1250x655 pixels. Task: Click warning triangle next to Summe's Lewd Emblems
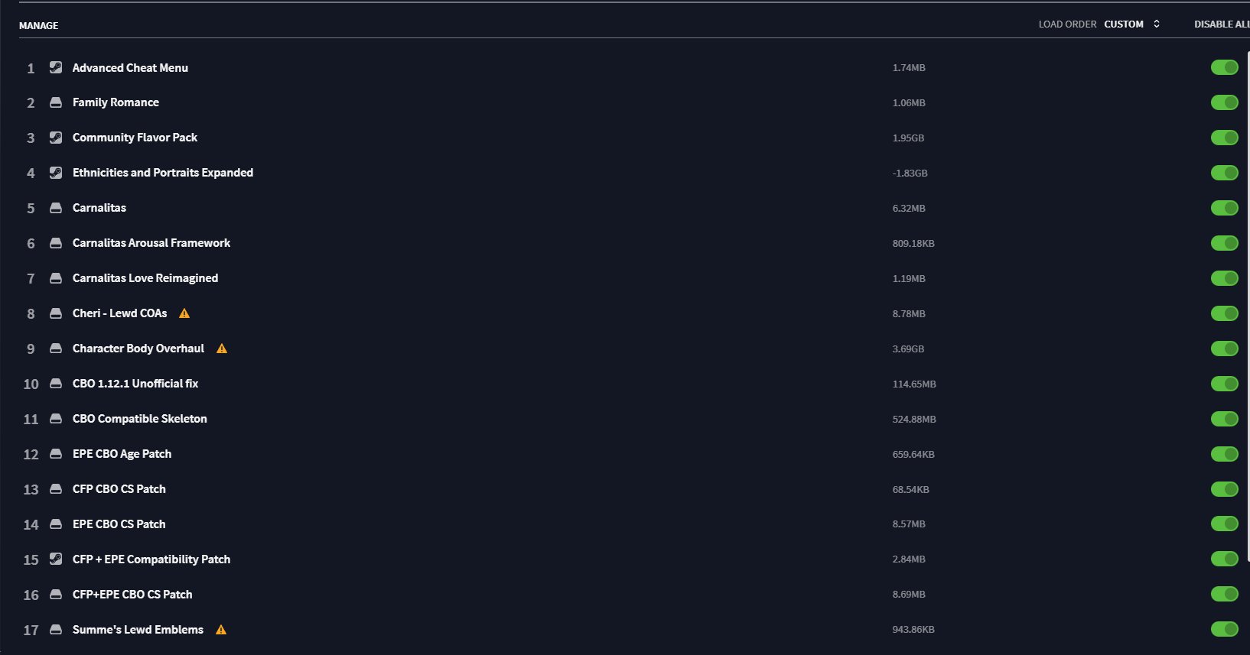click(x=221, y=630)
